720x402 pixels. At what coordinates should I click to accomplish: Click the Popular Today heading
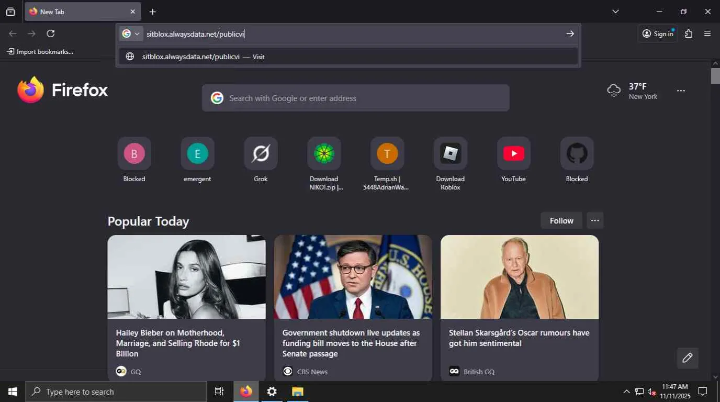tap(148, 221)
